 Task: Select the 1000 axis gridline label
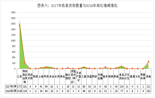(x=13, y=40)
